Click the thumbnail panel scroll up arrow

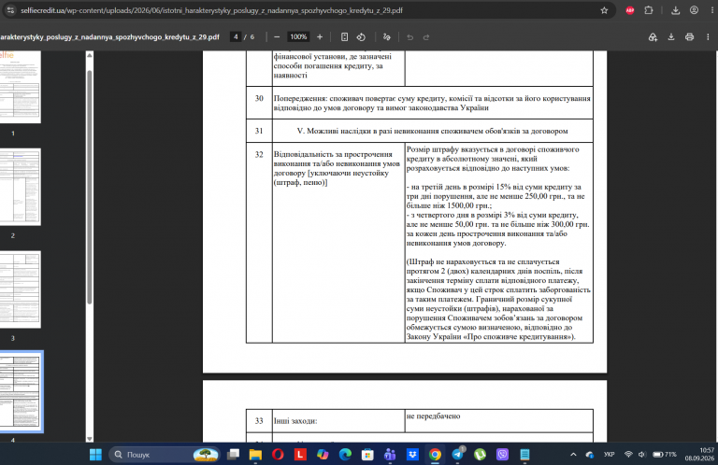click(90, 55)
